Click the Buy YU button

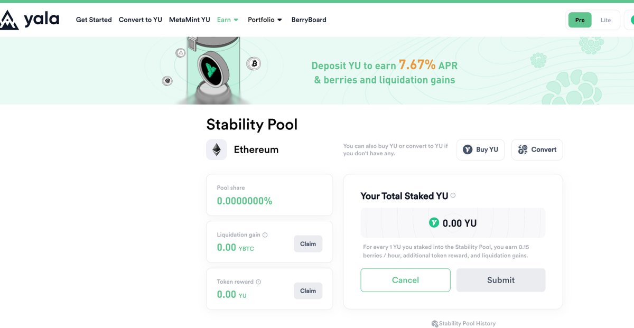[x=481, y=149]
